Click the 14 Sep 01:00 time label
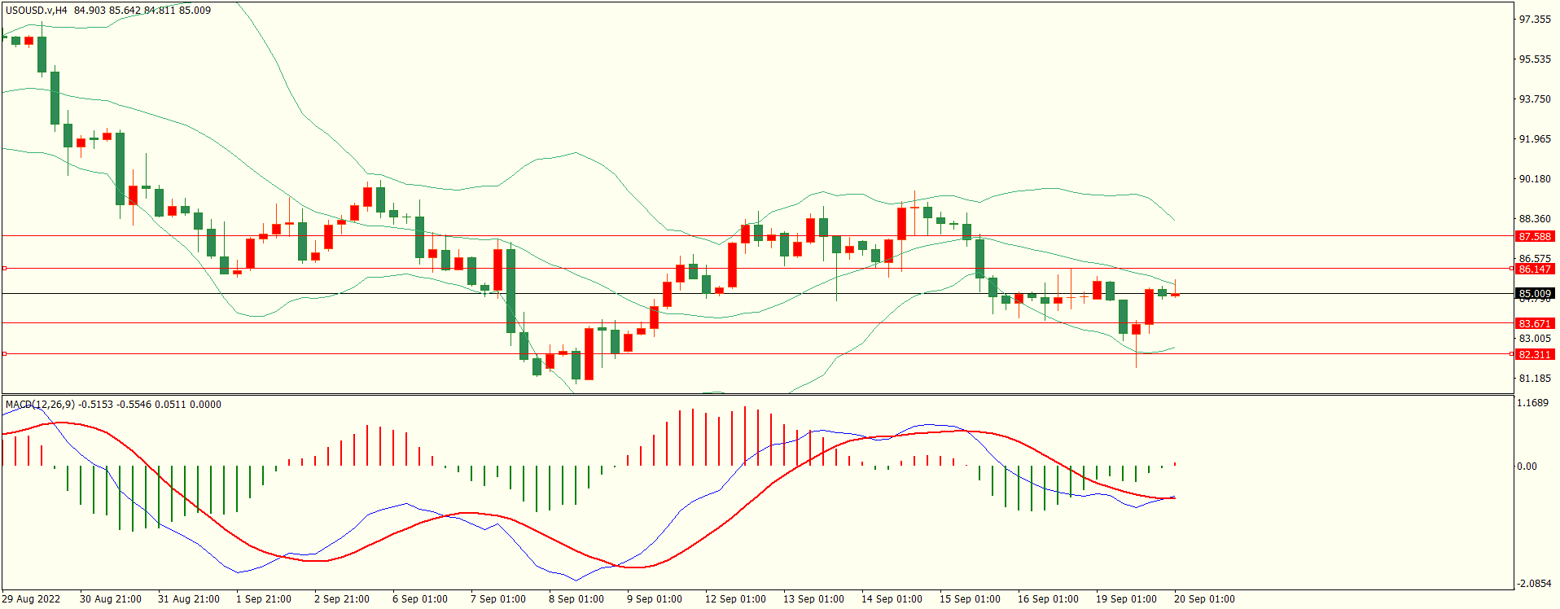1560x609 pixels. tap(892, 598)
